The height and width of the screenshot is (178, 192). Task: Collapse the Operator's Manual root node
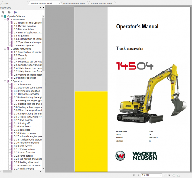pyautogui.click(x=2, y=16)
